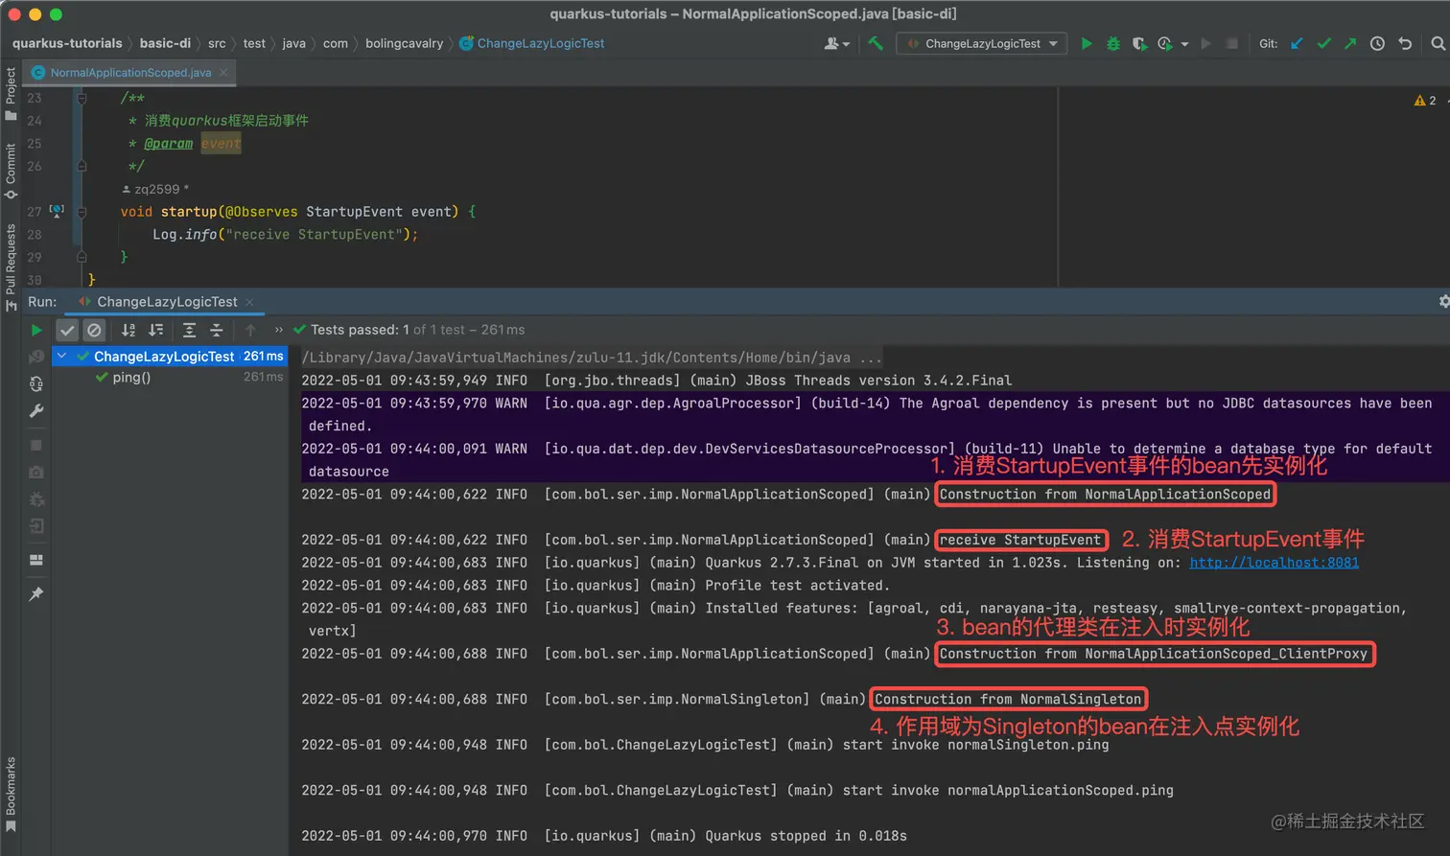
Task: Open the Pull Requests tool window tab
Action: 11,266
